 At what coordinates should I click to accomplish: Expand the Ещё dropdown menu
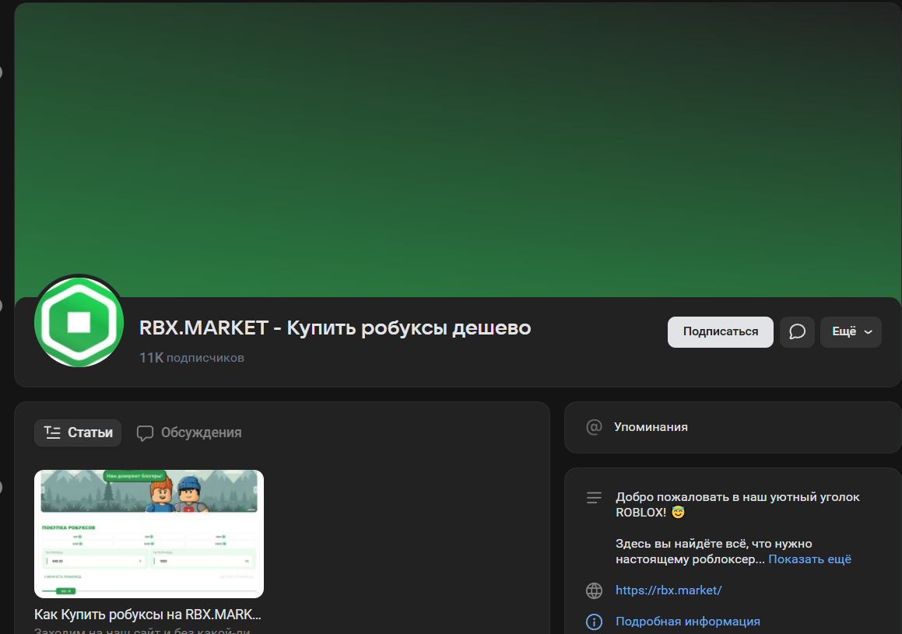click(x=851, y=331)
